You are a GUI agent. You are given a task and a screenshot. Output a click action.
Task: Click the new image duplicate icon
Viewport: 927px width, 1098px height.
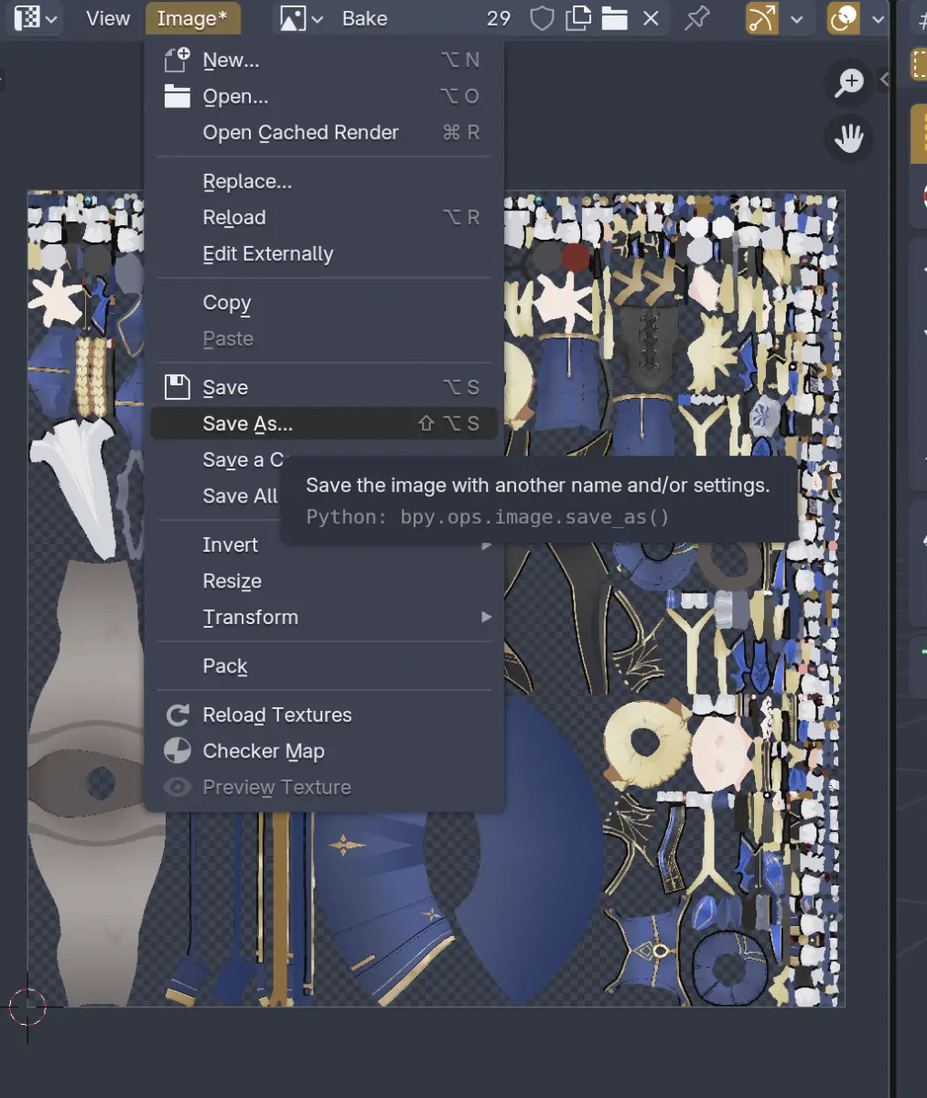[577, 18]
